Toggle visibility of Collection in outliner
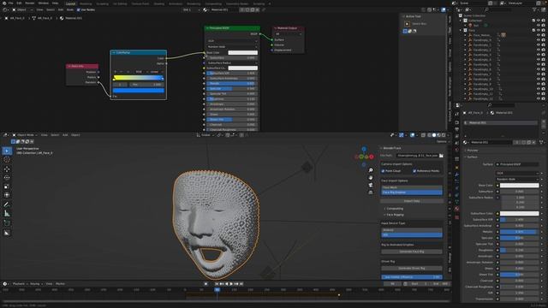The width and height of the screenshot is (548, 308). pos(539,21)
